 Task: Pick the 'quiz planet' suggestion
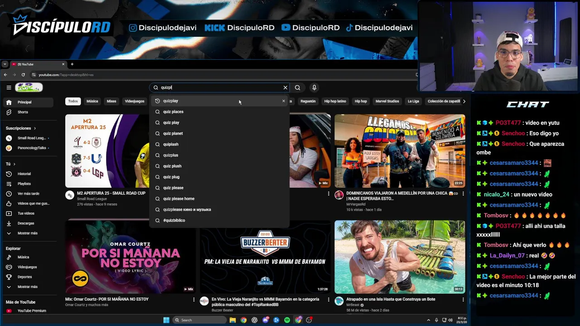(x=219, y=134)
